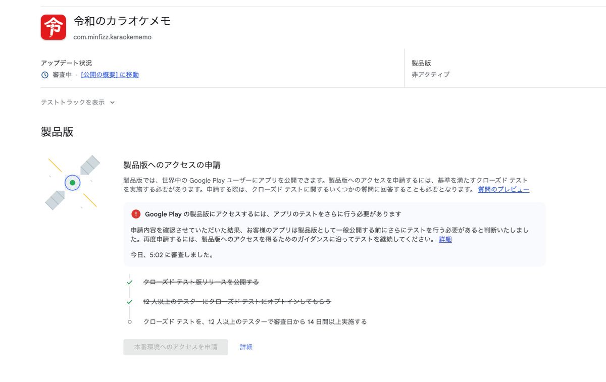Click the red karaoke memo app icon
The image size is (606, 382).
pos(54,27)
